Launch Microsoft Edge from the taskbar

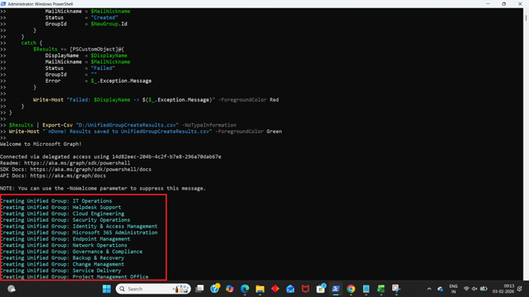point(245,289)
